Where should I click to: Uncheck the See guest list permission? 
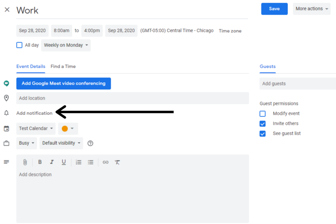click(262, 133)
